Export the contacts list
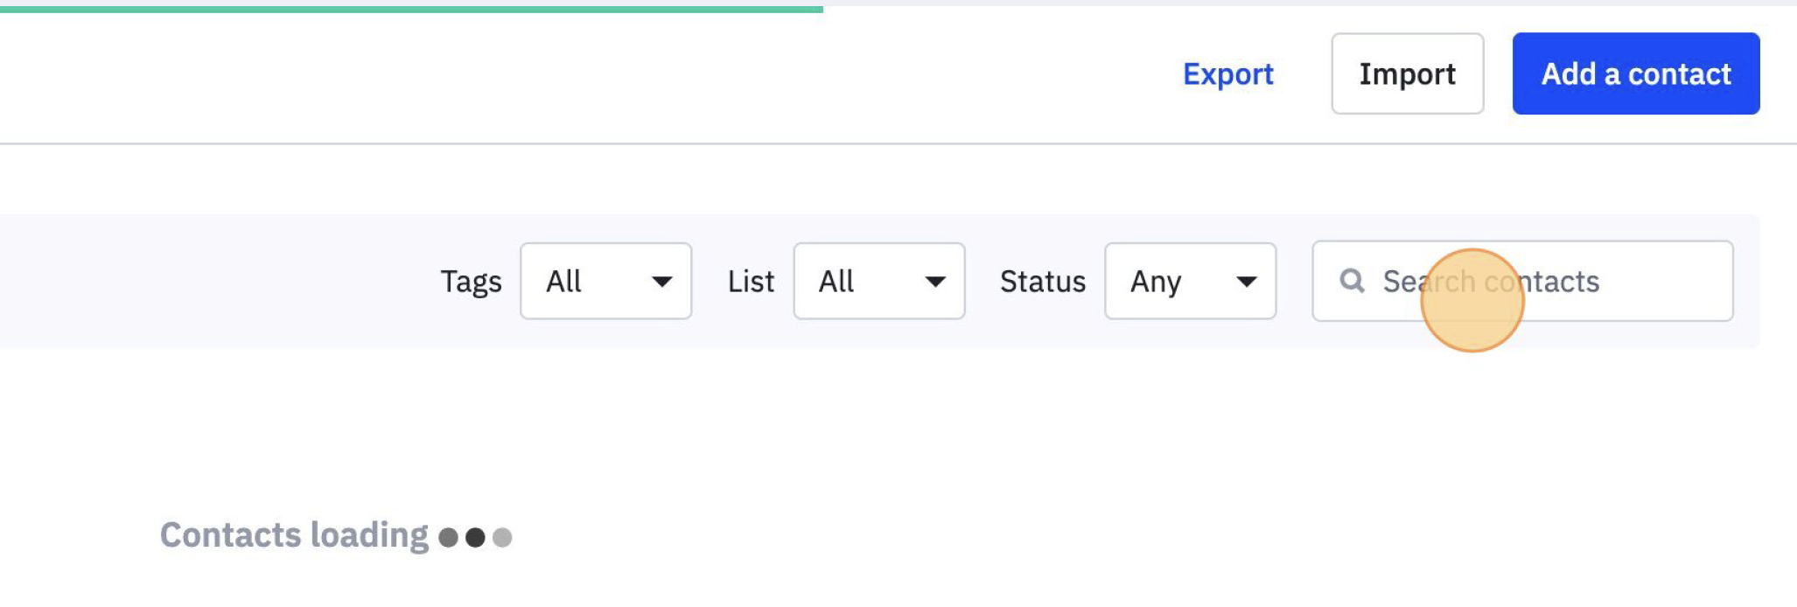Screen dimensions: 1797x607 1227,74
